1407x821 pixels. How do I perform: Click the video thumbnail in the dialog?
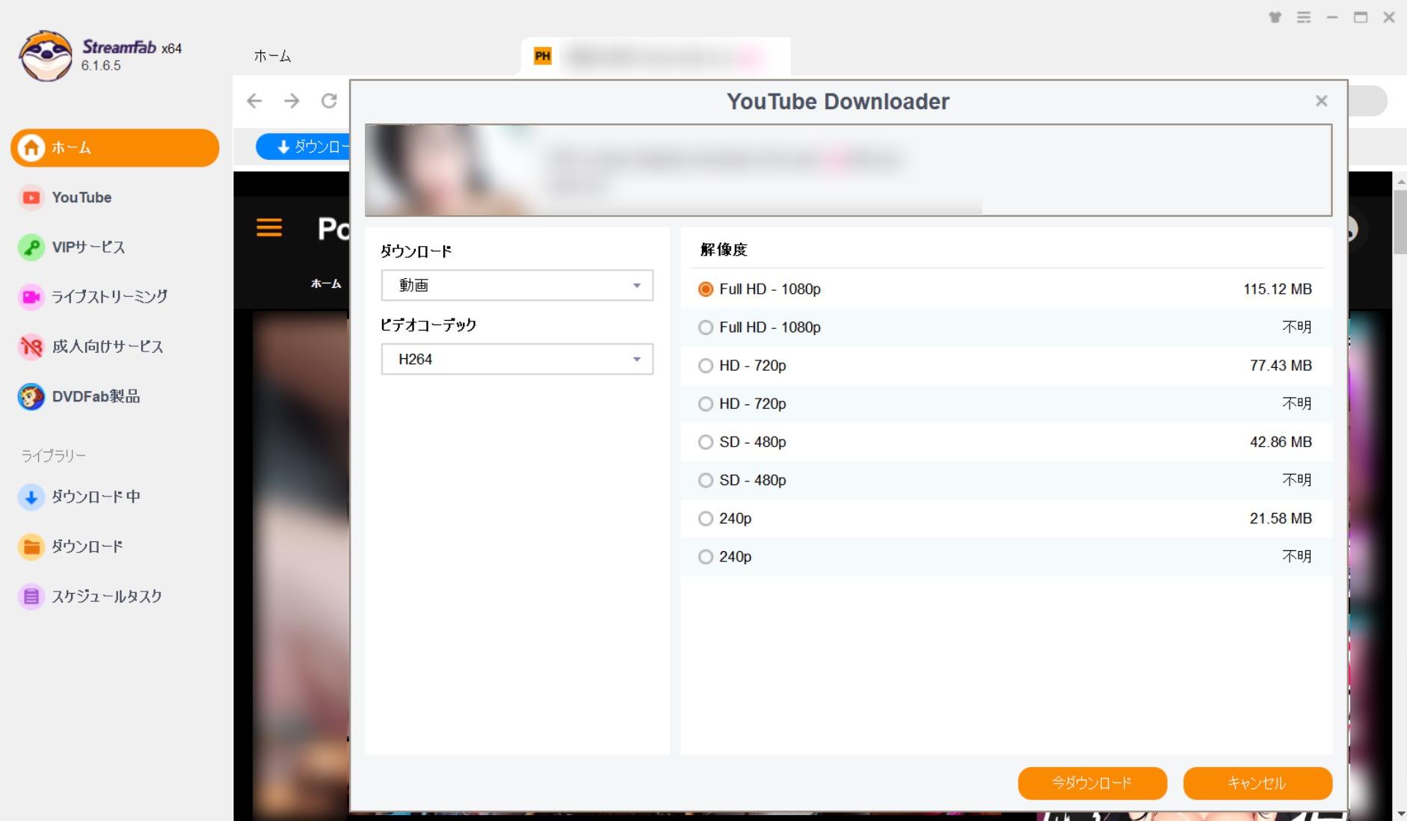pos(449,170)
